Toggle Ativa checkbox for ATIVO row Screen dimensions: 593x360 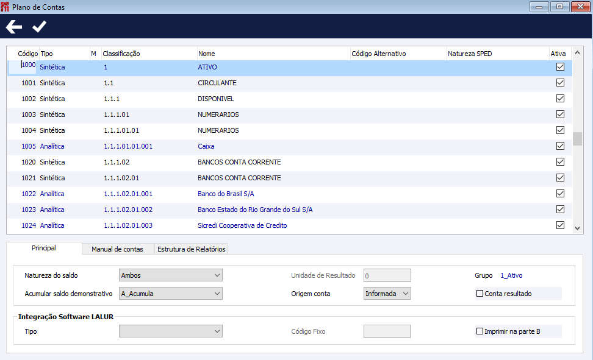tap(560, 67)
